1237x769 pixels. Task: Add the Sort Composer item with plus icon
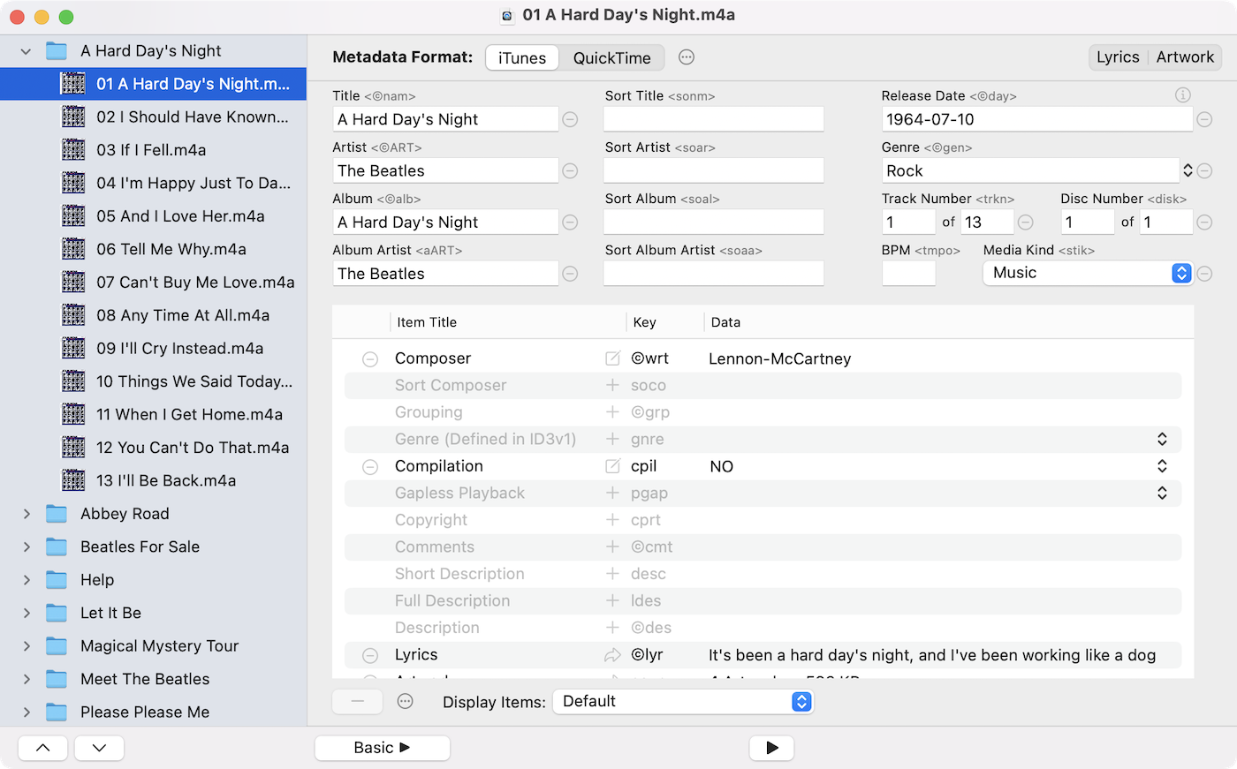[x=612, y=385]
